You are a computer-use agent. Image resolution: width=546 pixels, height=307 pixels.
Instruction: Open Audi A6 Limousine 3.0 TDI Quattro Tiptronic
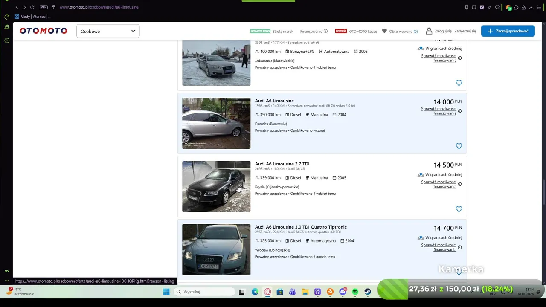(x=301, y=227)
